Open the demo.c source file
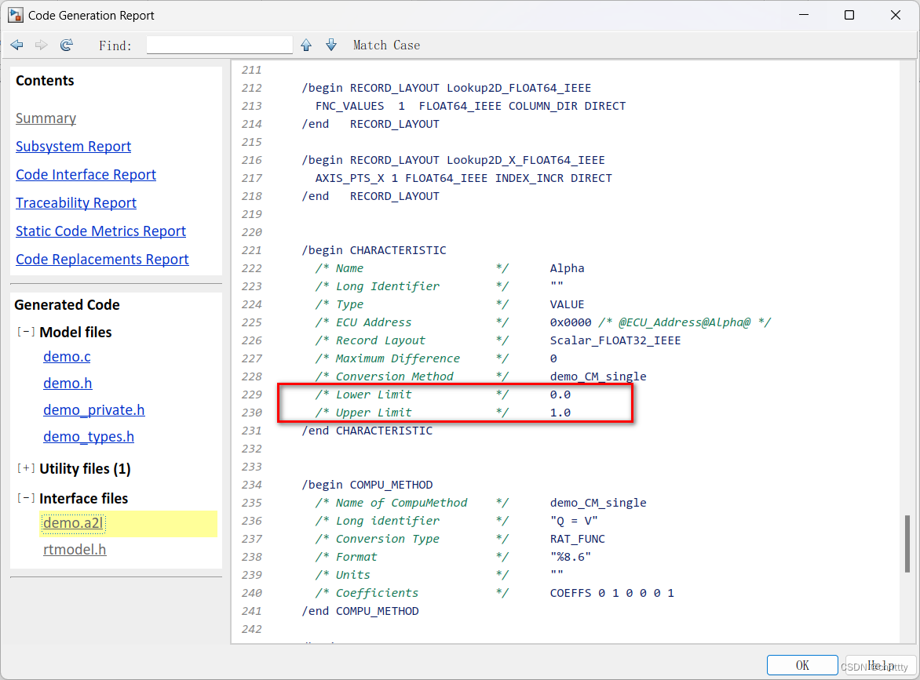This screenshot has height=680, width=920. [x=67, y=356]
